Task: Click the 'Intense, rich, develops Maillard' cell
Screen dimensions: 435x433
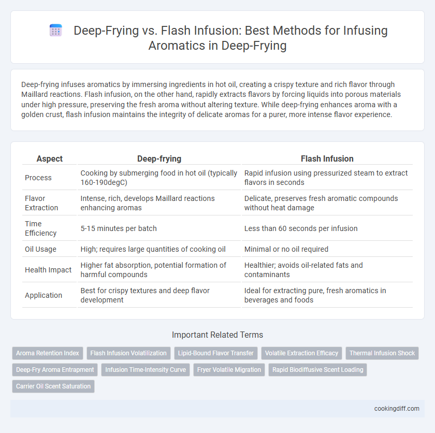Action: click(x=160, y=203)
